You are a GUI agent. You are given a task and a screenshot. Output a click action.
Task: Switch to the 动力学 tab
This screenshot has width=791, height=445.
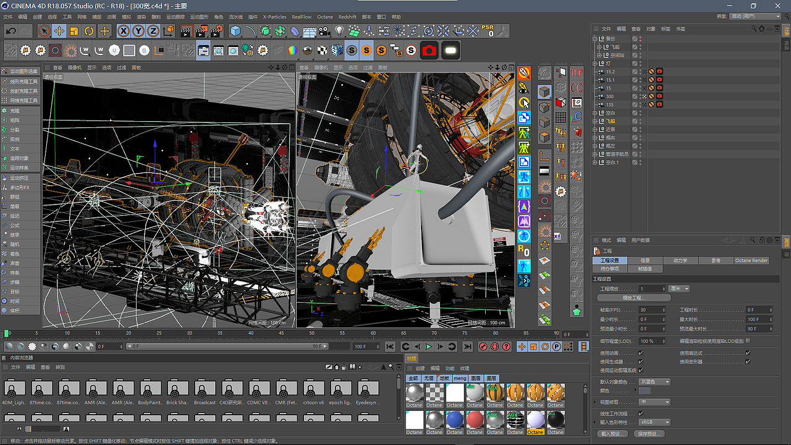(680, 260)
